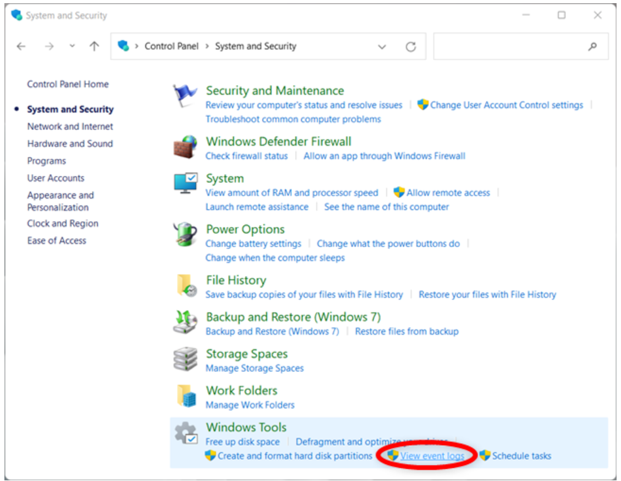Click the Backup and Restore icon
Image resolution: width=621 pixels, height=481 pixels.
(186, 323)
